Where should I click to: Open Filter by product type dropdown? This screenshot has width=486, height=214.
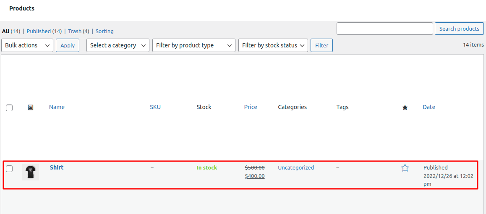(193, 45)
